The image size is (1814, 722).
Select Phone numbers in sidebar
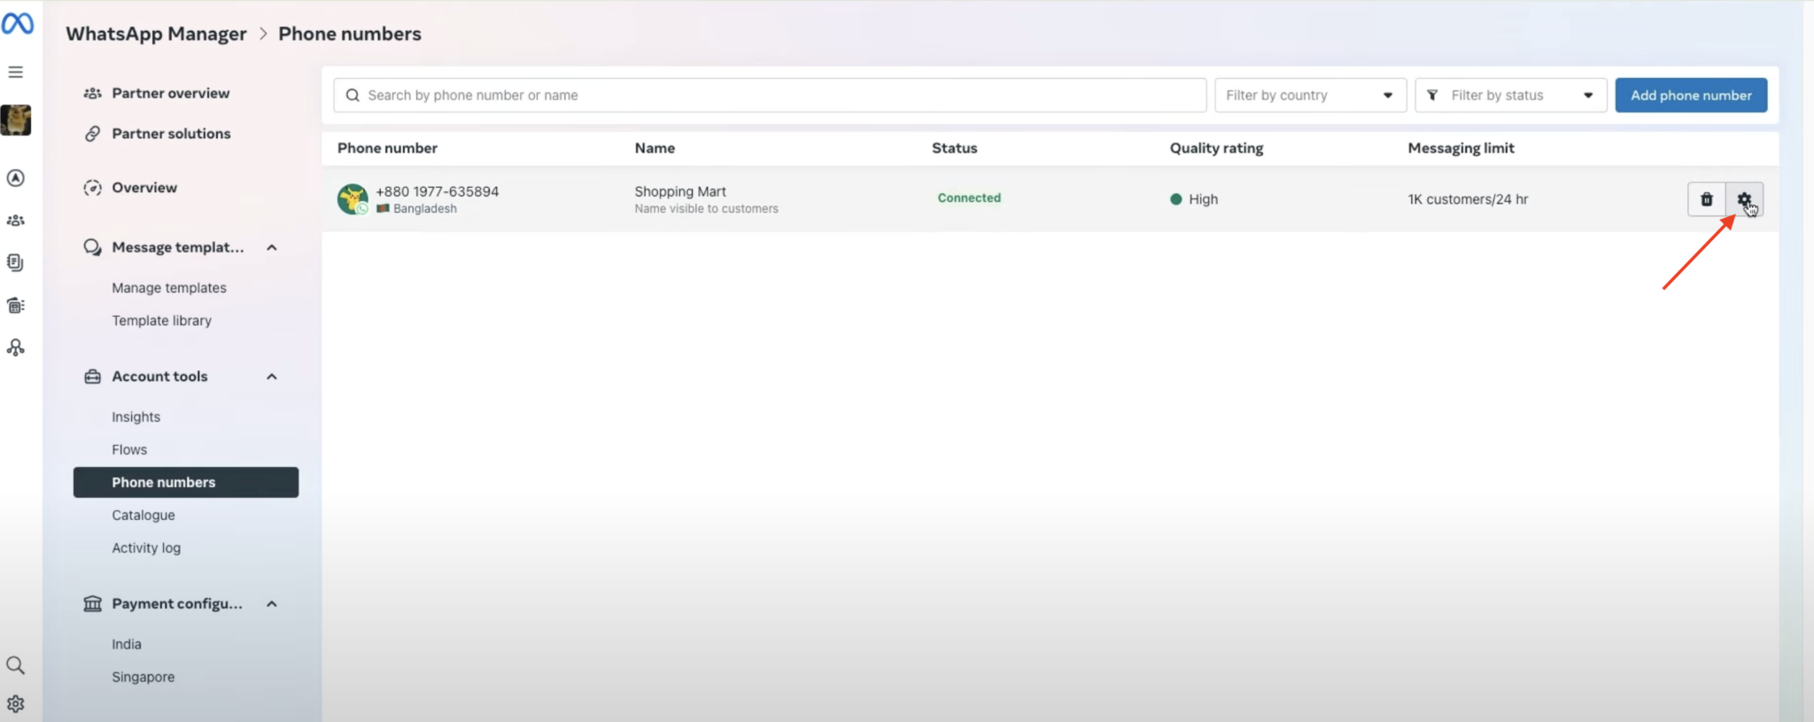tap(186, 483)
